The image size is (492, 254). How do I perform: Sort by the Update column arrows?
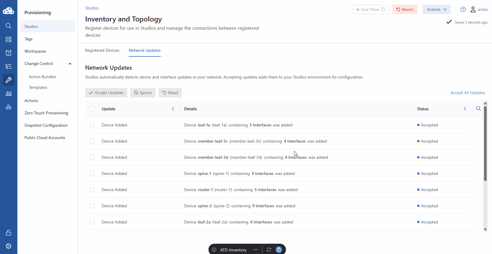(173, 109)
